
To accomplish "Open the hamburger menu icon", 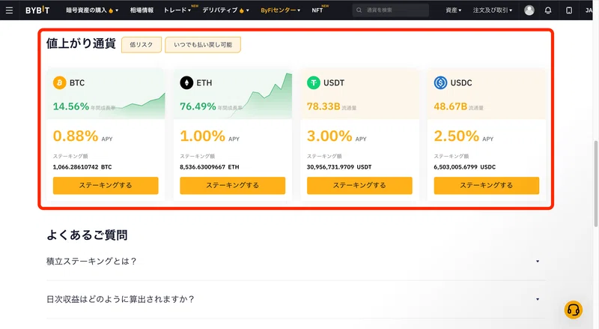I will (x=9, y=10).
